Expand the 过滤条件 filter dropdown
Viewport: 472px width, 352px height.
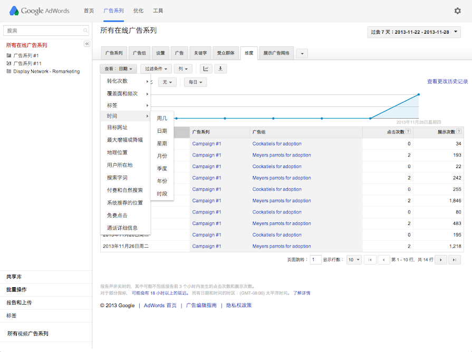[156, 69]
